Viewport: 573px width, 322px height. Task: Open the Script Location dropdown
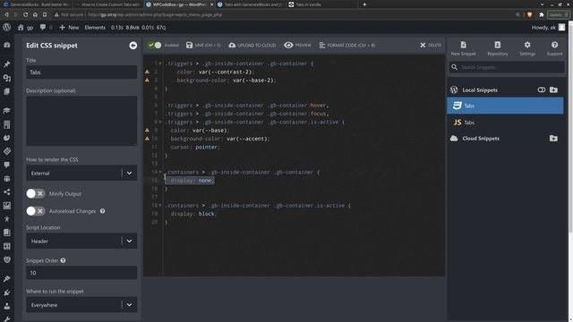point(81,241)
